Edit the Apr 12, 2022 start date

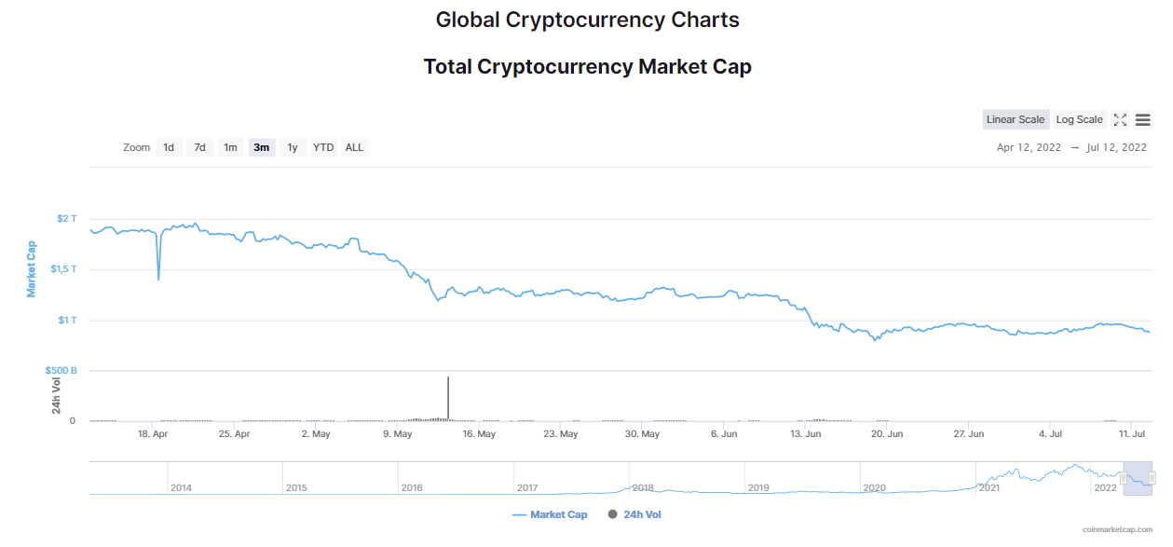[x=1029, y=147]
